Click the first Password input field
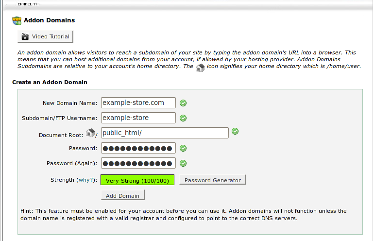 [x=138, y=148]
